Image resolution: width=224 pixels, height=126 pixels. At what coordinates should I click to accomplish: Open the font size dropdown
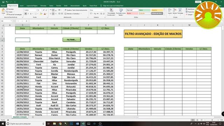[x=41, y=10]
